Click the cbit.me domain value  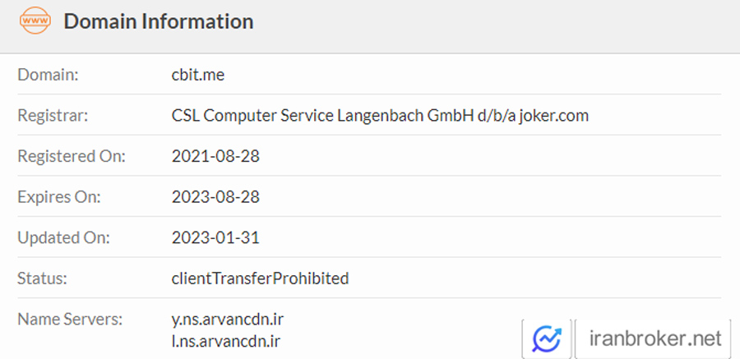click(x=198, y=75)
